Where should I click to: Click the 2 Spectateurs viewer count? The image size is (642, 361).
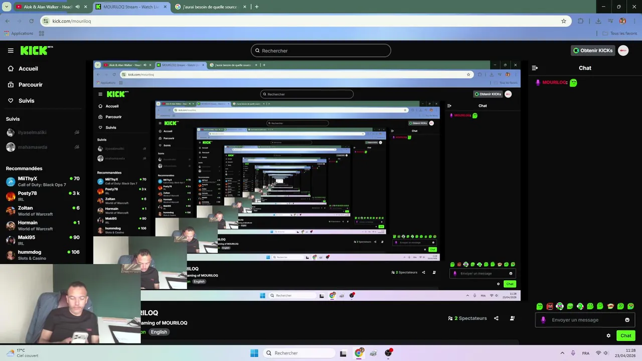click(x=467, y=318)
